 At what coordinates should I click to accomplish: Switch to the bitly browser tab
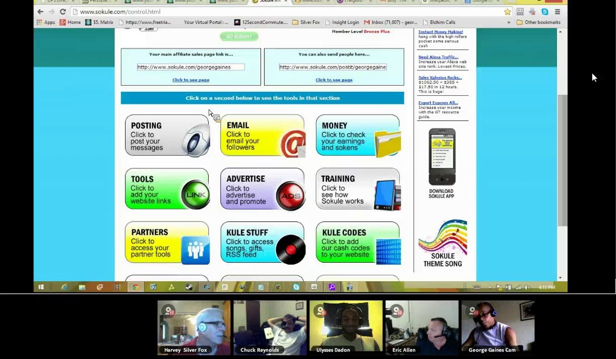pos(397,2)
